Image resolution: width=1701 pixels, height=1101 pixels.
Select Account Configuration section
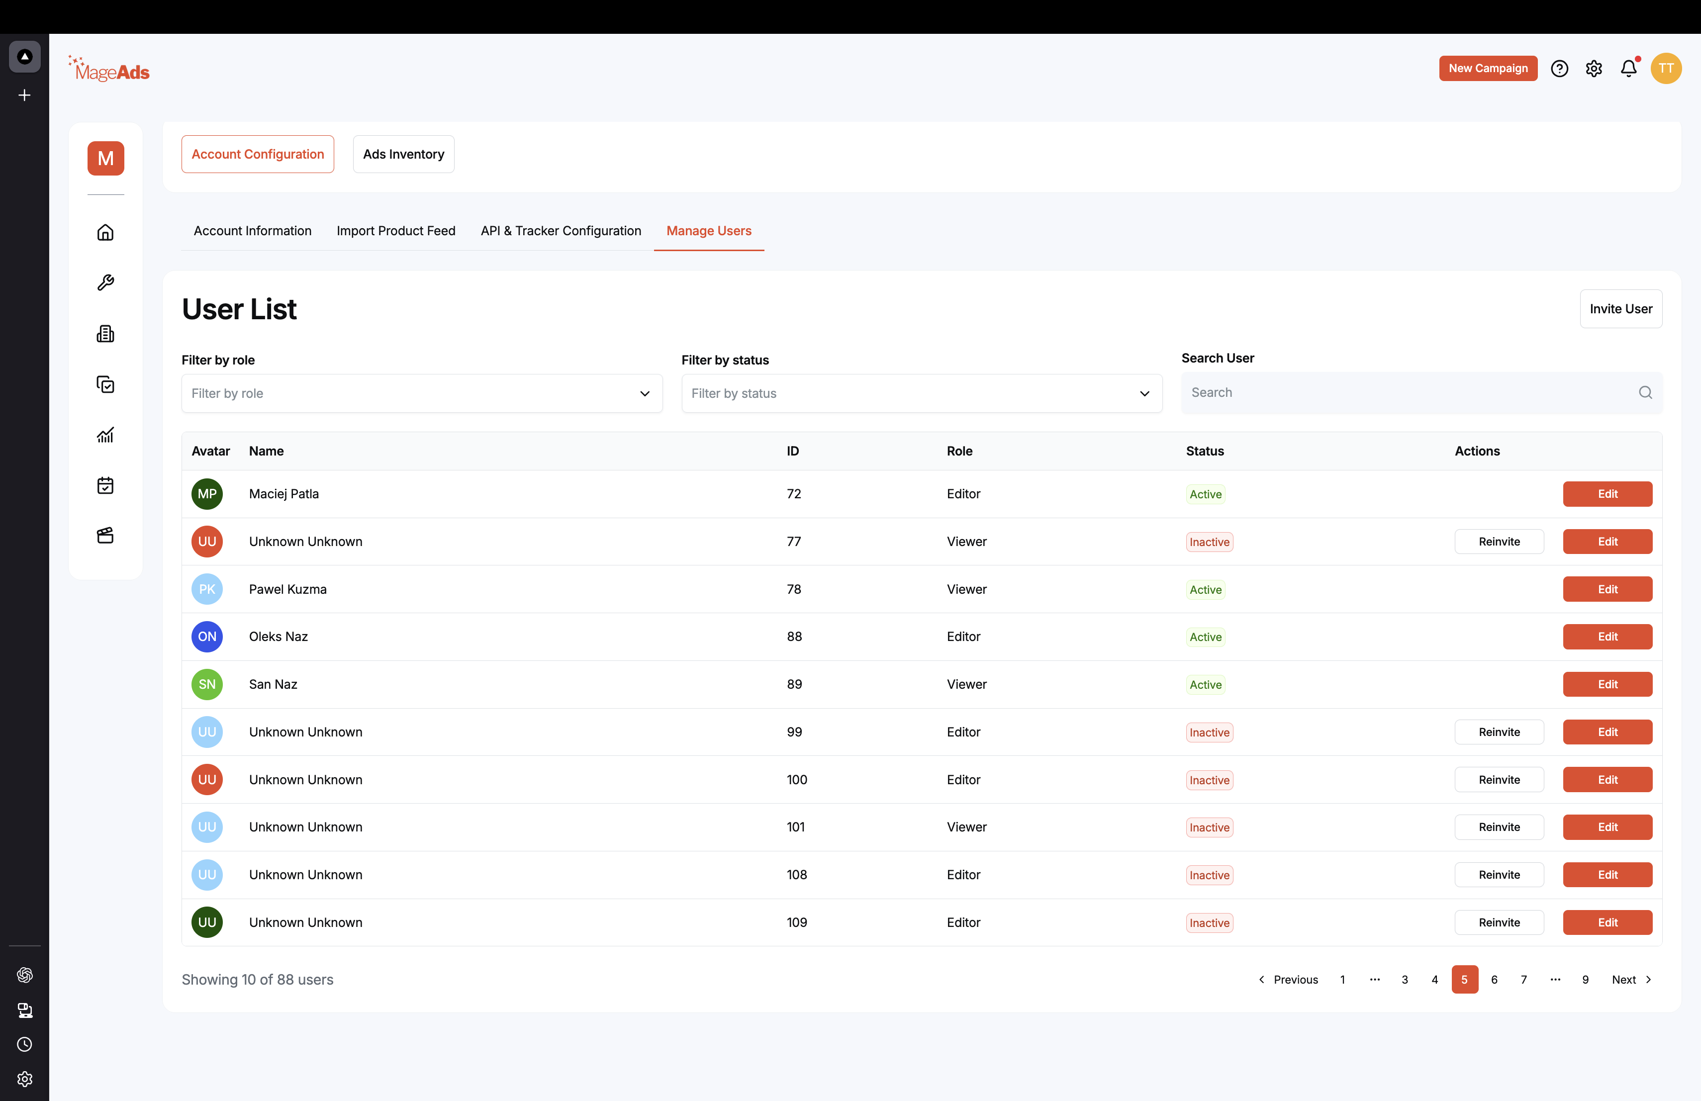pyautogui.click(x=258, y=154)
